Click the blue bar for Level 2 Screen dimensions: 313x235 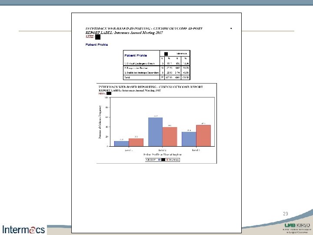pyautogui.click(x=155, y=132)
